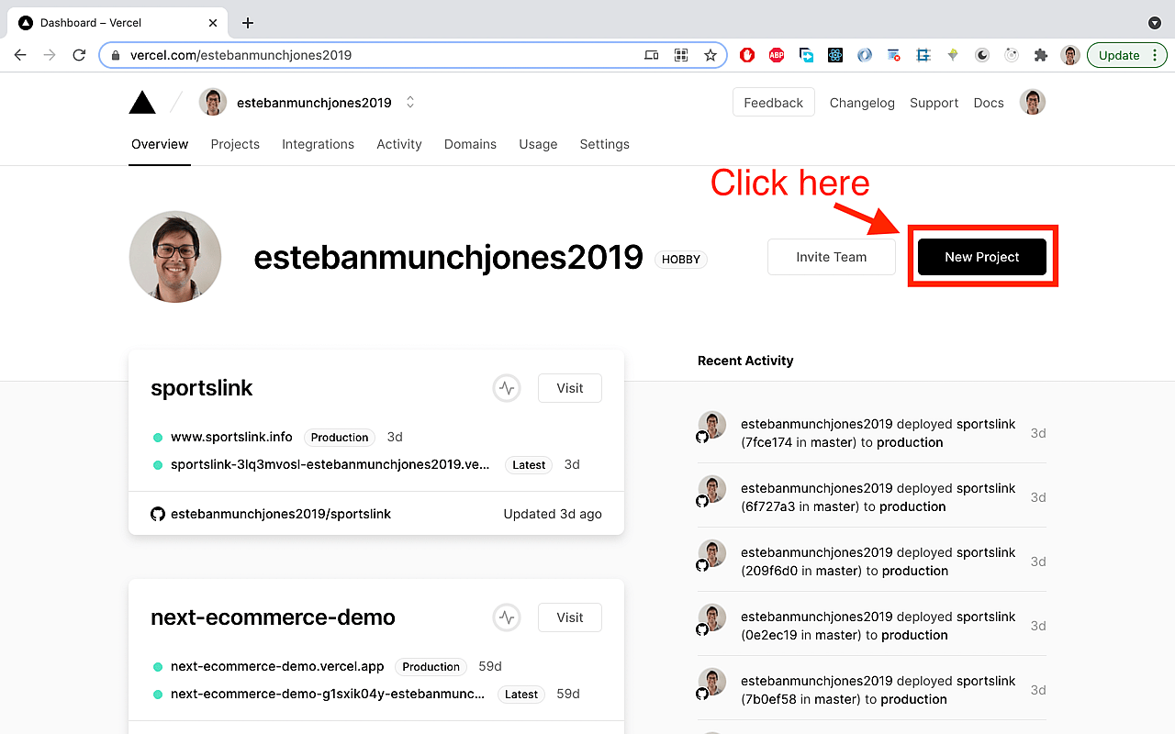Open the Adblock Plus extension icon
Image resolution: width=1175 pixels, height=734 pixels.
coord(776,55)
